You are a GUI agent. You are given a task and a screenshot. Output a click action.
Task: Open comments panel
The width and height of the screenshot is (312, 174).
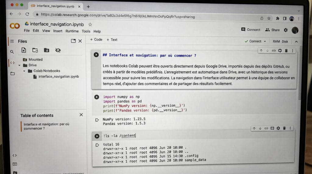pos(250,30)
